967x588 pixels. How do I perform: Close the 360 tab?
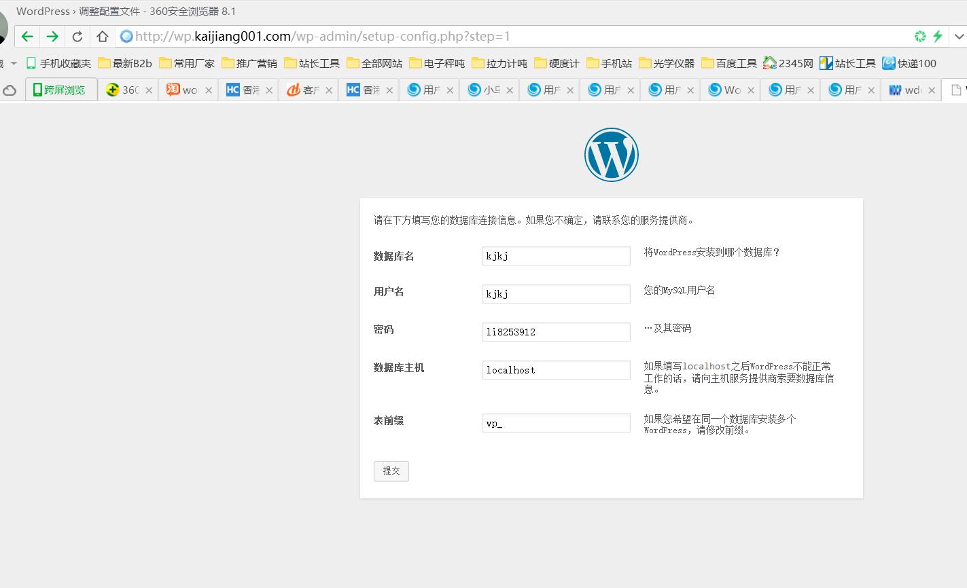point(149,90)
